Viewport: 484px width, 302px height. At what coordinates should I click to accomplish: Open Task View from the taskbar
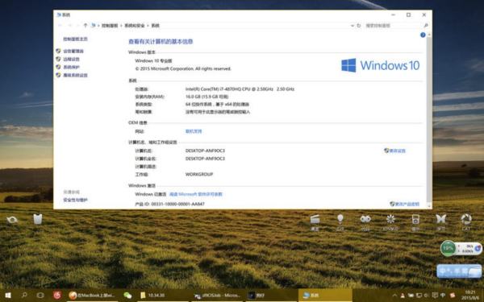[x=40, y=296]
